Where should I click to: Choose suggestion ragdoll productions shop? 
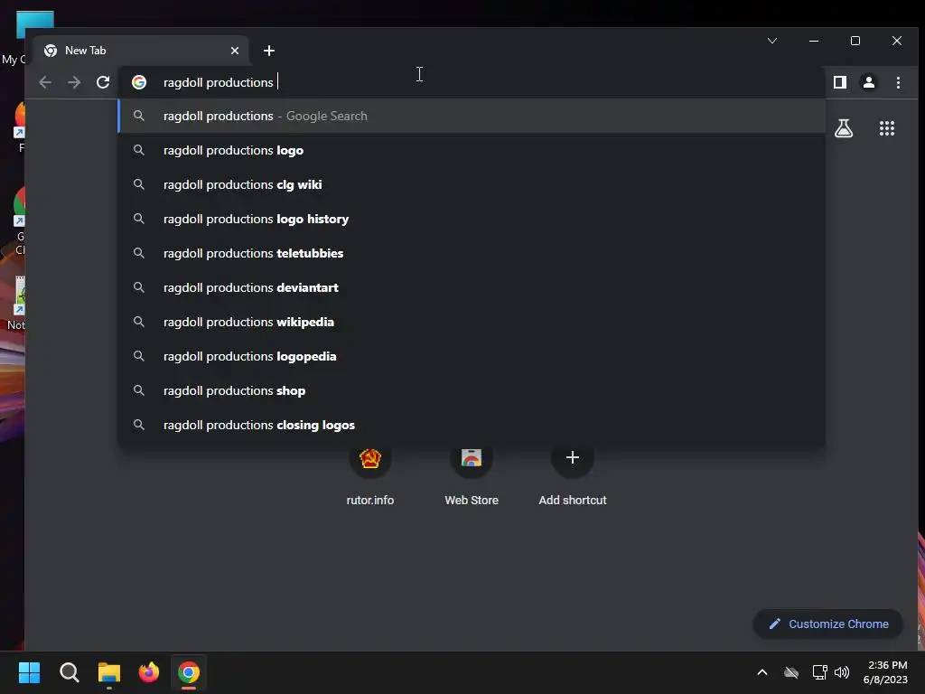coord(472,390)
